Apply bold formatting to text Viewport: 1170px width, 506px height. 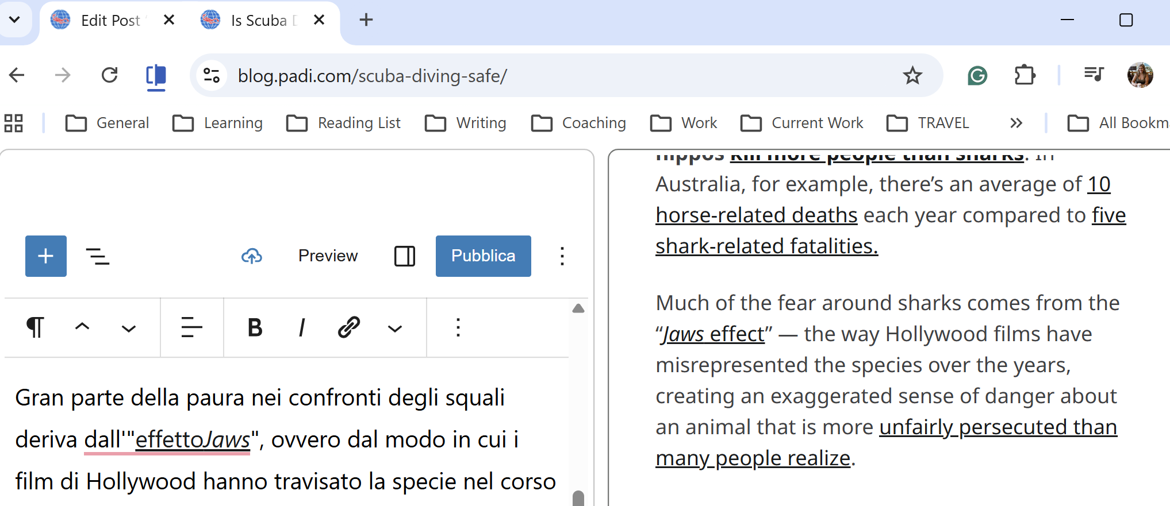pos(255,328)
